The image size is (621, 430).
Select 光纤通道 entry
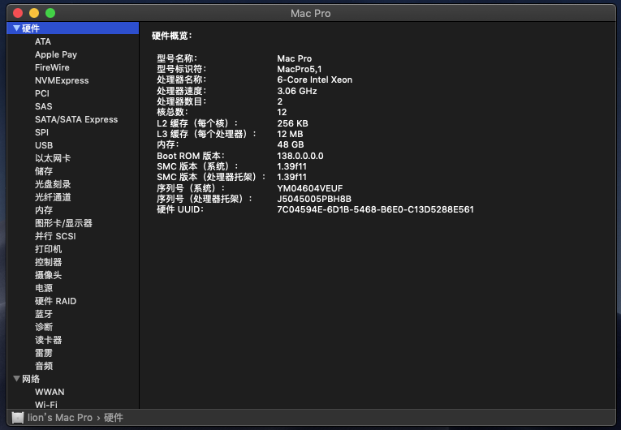point(53,197)
